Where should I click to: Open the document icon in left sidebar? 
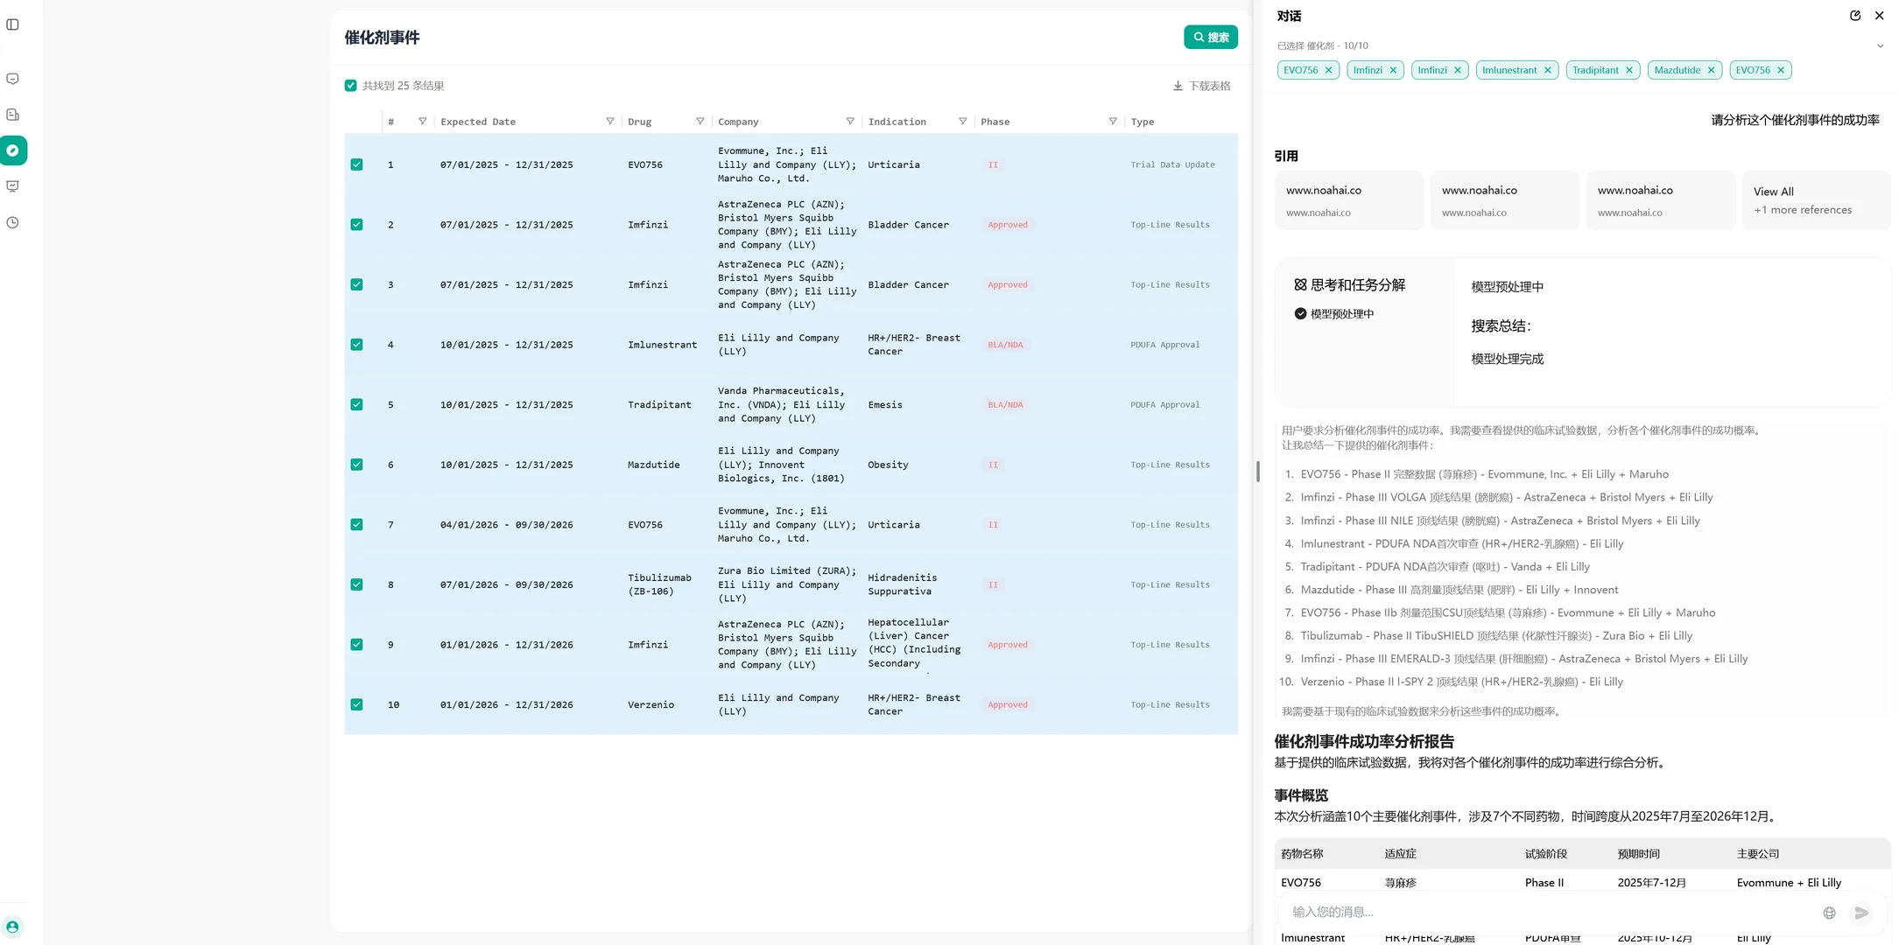tap(12, 115)
